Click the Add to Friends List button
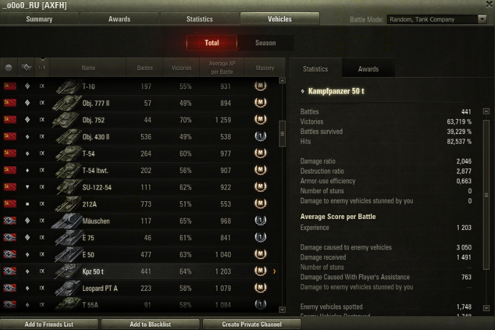495x330 pixels. point(49,324)
